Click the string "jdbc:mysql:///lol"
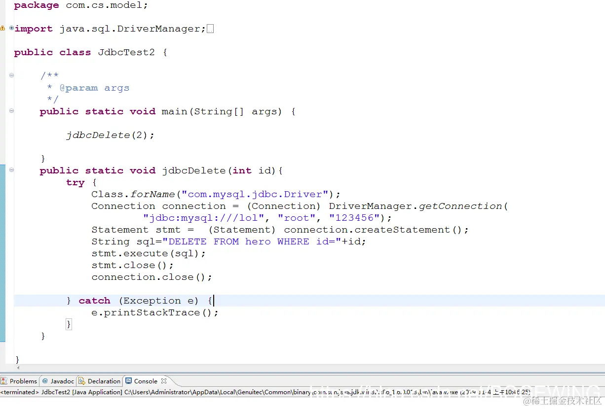 (204, 218)
